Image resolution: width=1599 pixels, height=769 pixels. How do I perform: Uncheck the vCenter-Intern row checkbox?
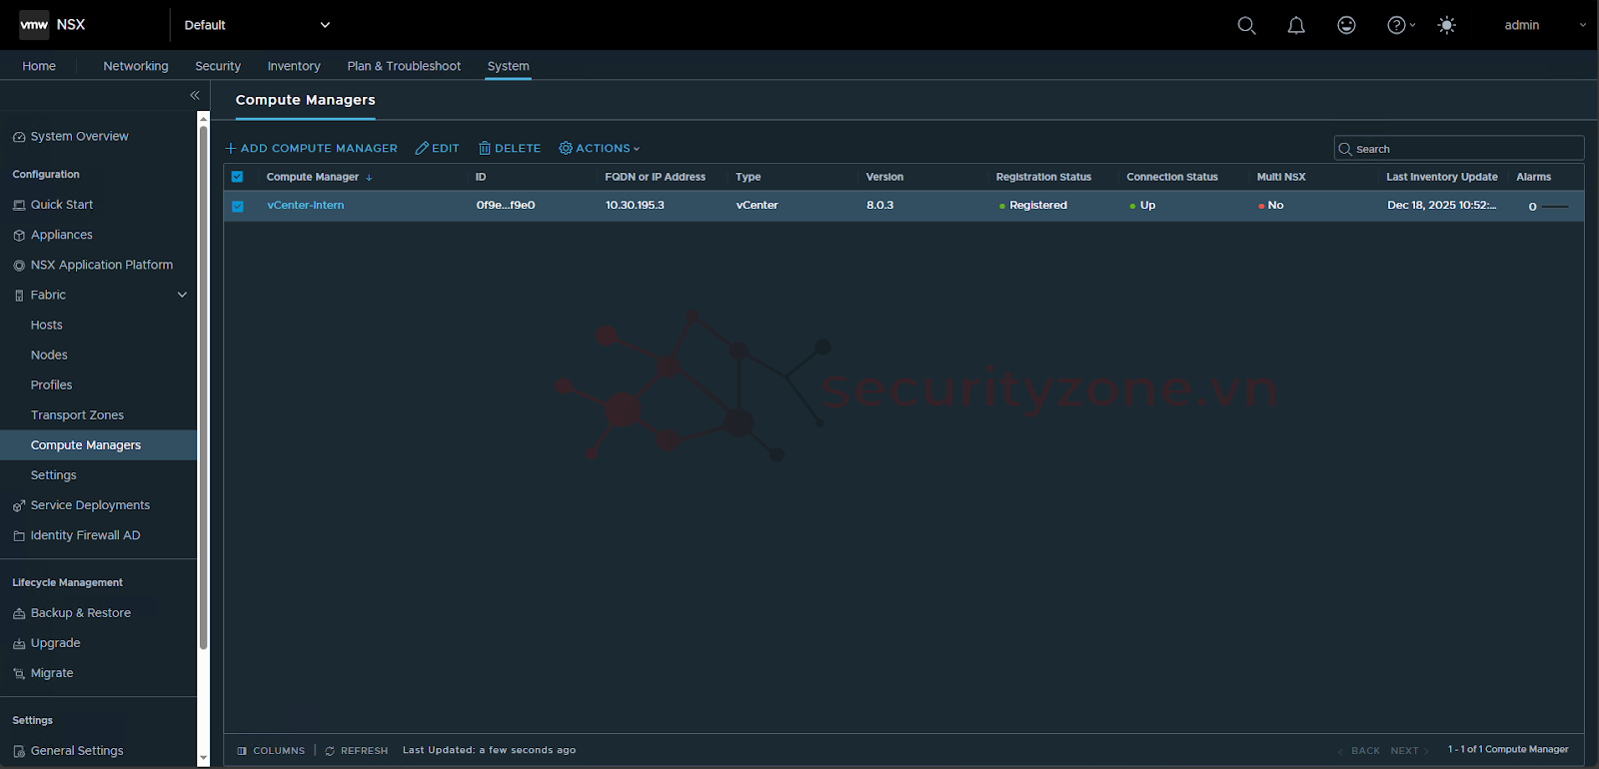[x=238, y=206]
